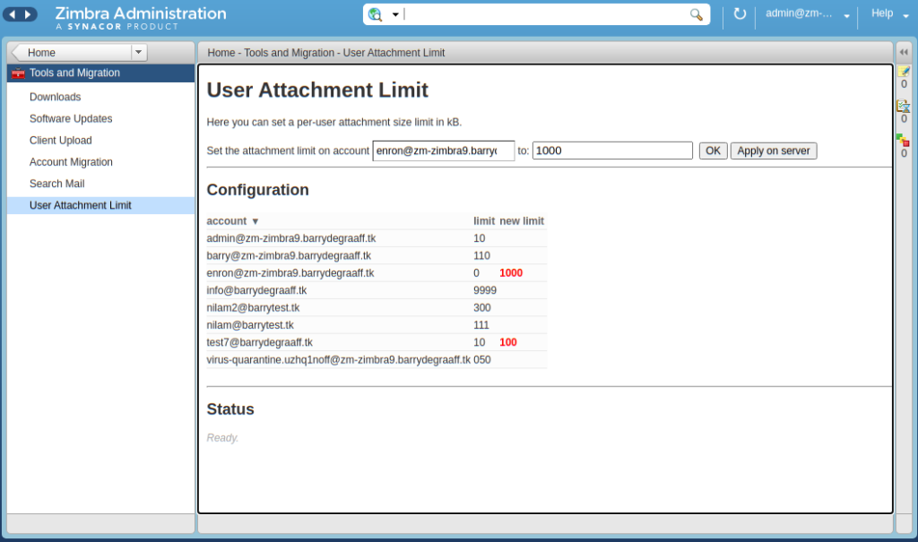Click the global search scope globe icon

374,13
